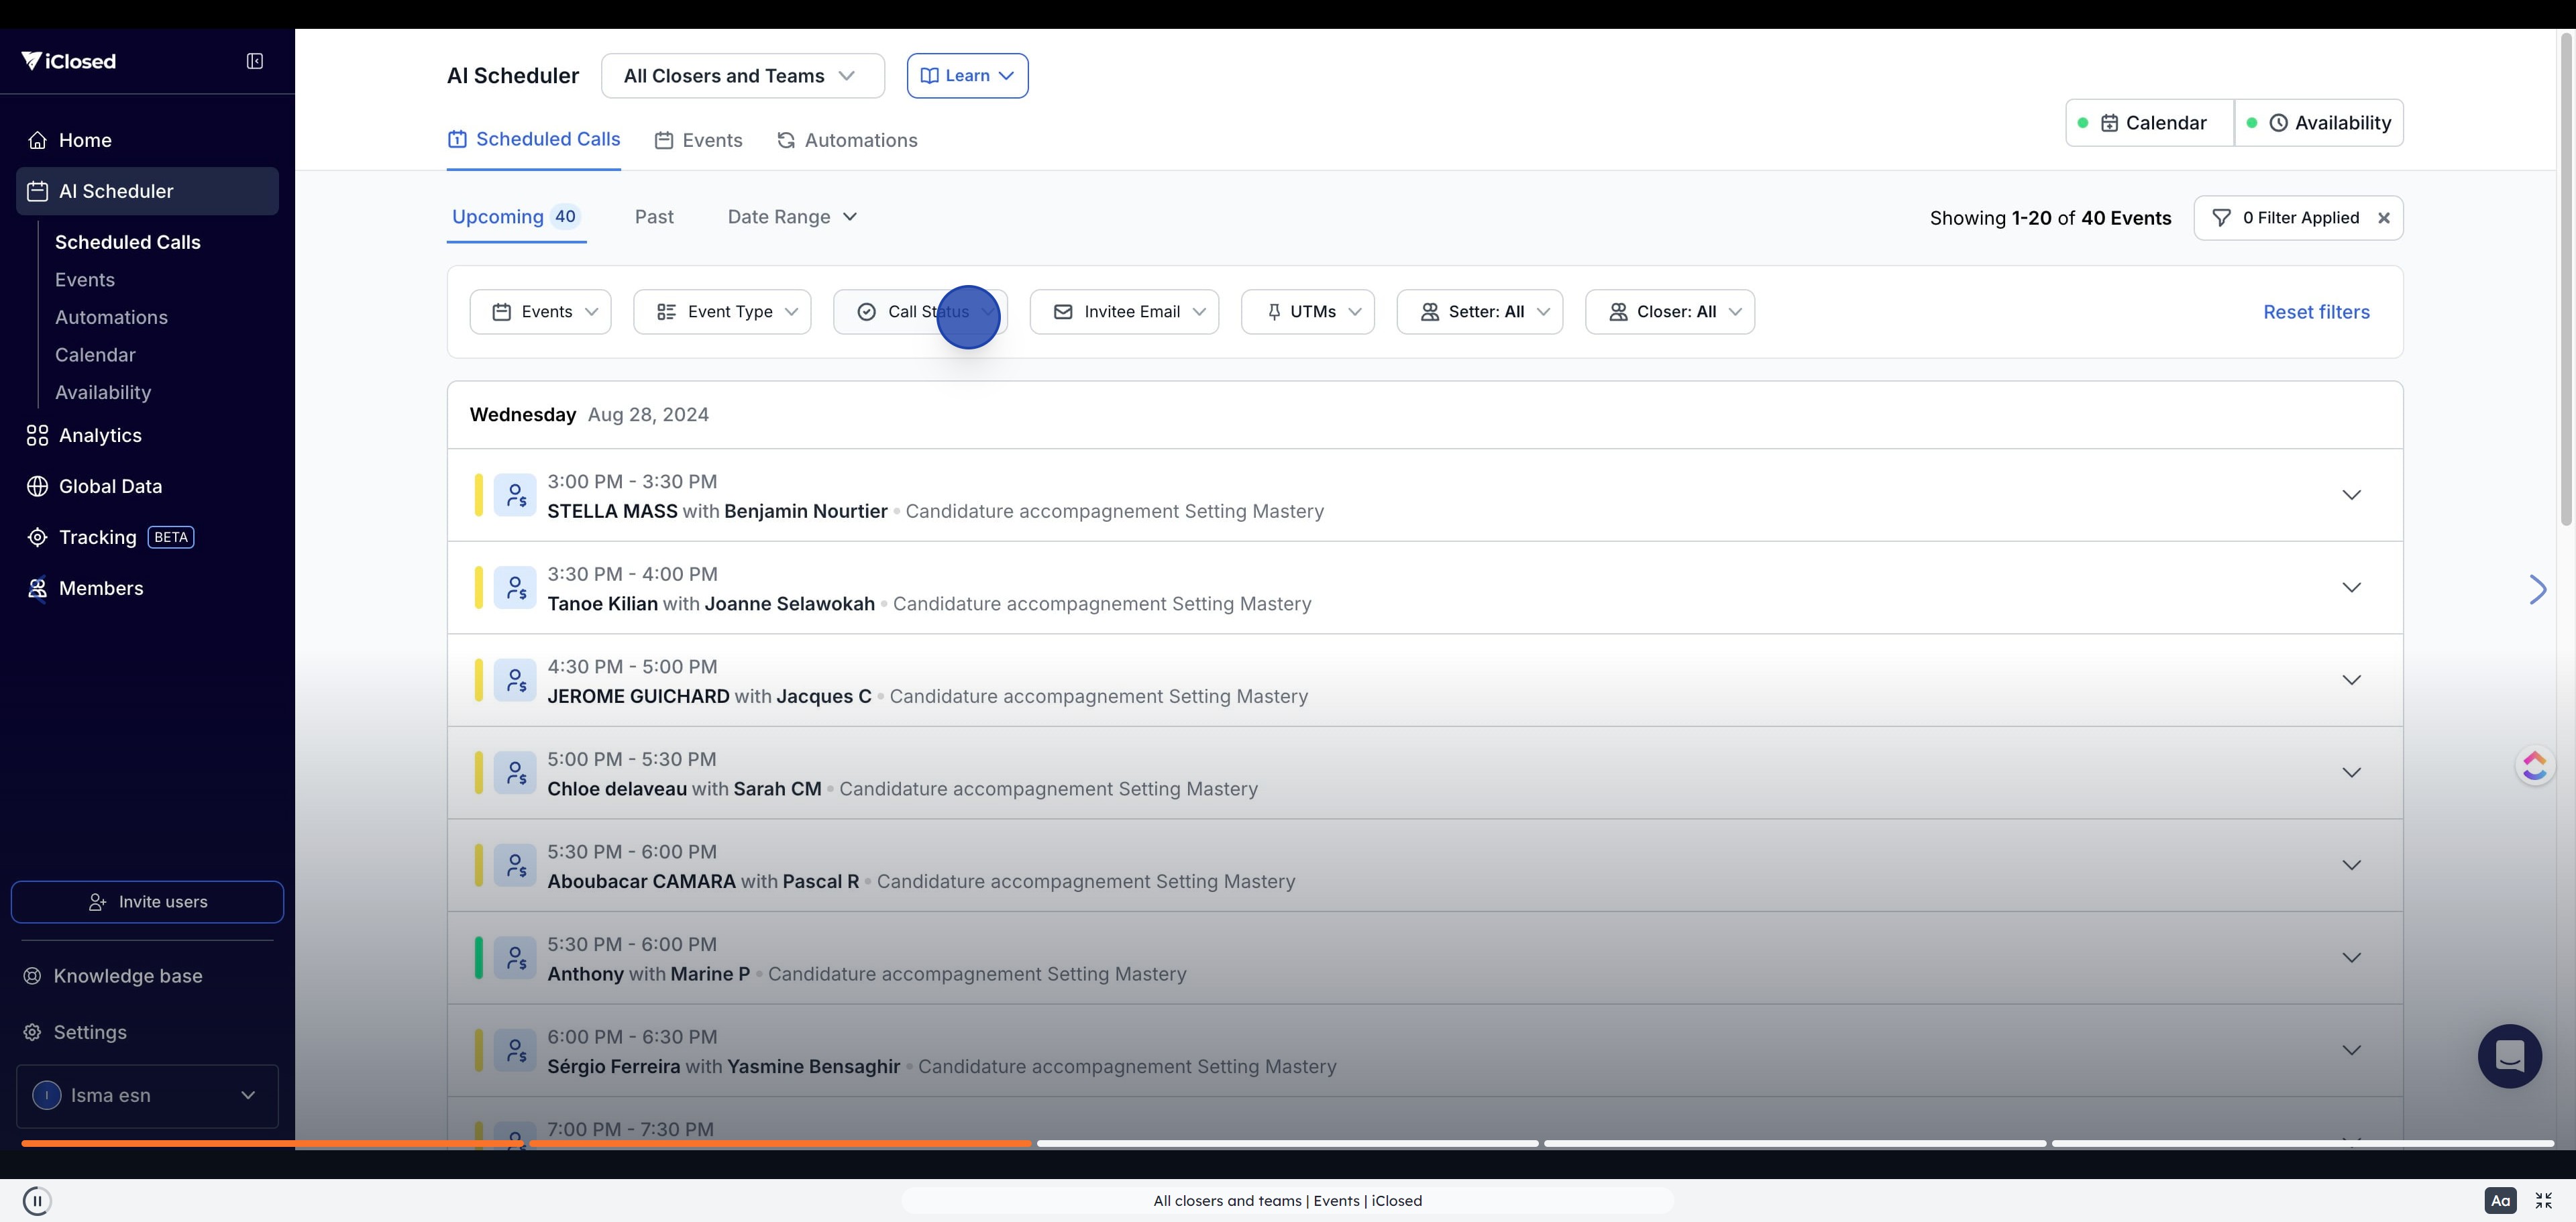Collapse the sidebar with the panel icon
This screenshot has height=1222, width=2576.
coord(255,61)
